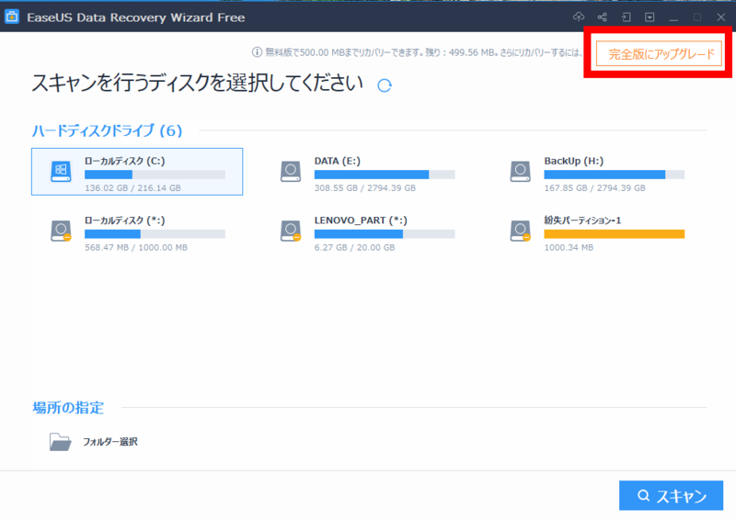Click the 308.55 GB / 2794.39 GB size text
The height and width of the screenshot is (520, 736).
point(364,188)
